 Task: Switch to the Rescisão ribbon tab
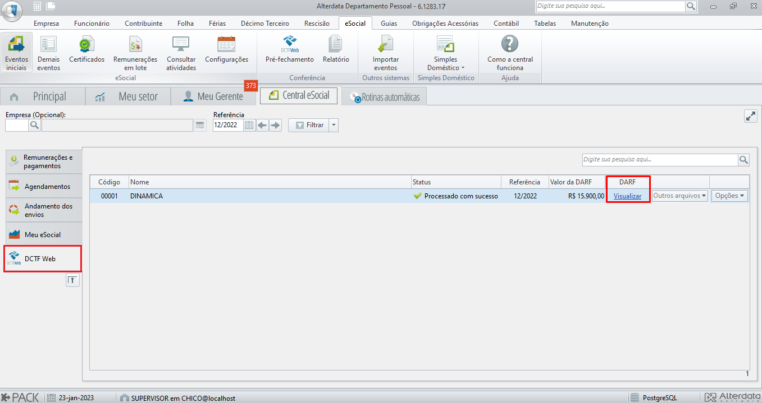(x=317, y=24)
